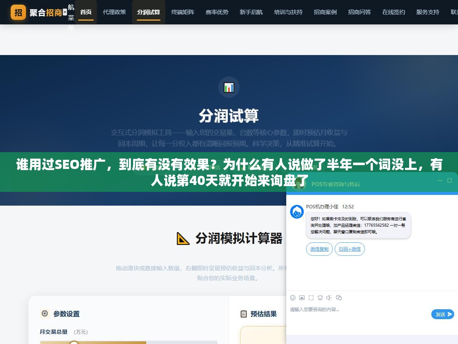Open 招商案例 in the navbar
Viewport: 458px width, 344px height.
tap(325, 12)
